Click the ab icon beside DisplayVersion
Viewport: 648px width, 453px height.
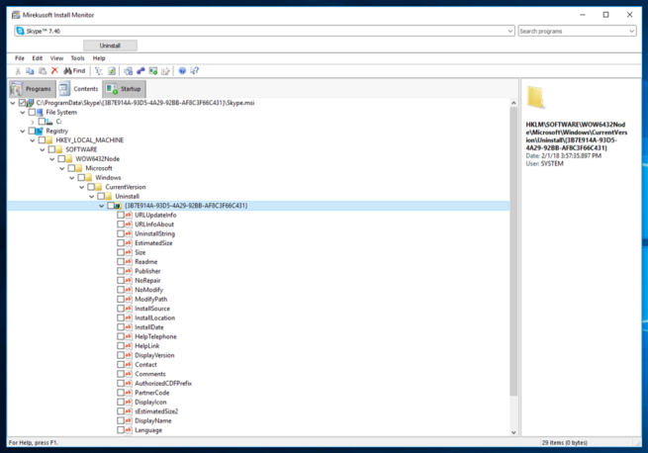point(128,355)
